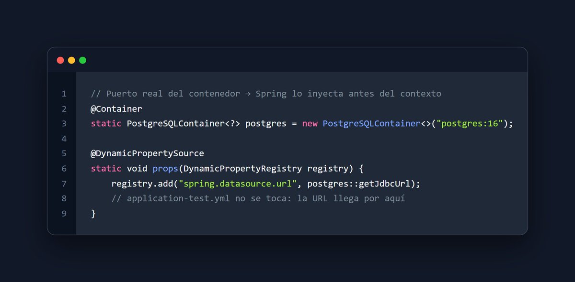Click 'postgres::getJdbcUrl' method reference
This screenshot has width=575, height=282.
tap(358, 184)
